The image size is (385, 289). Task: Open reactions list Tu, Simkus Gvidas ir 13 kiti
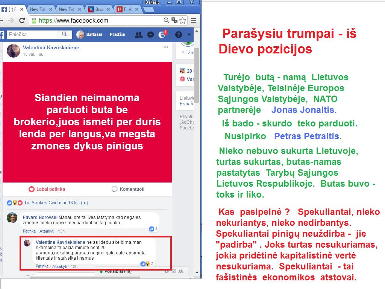56,203
